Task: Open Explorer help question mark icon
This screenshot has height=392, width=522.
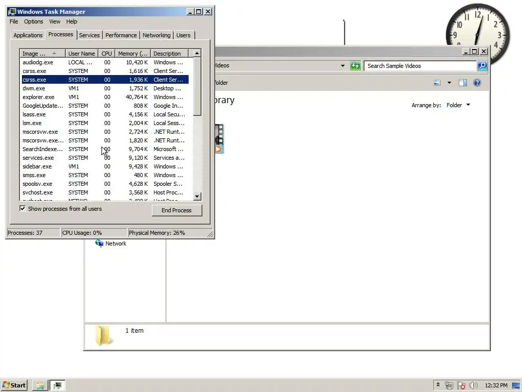Action: [x=477, y=83]
